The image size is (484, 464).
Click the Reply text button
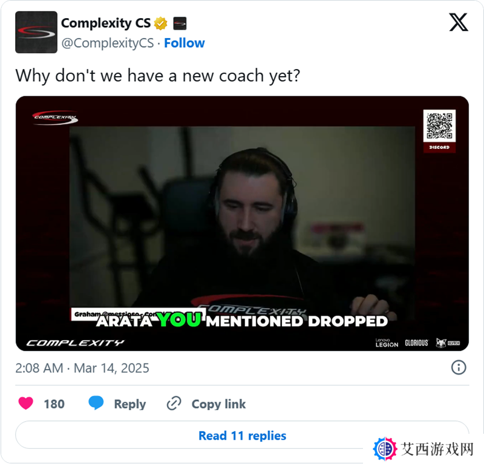coord(130,404)
